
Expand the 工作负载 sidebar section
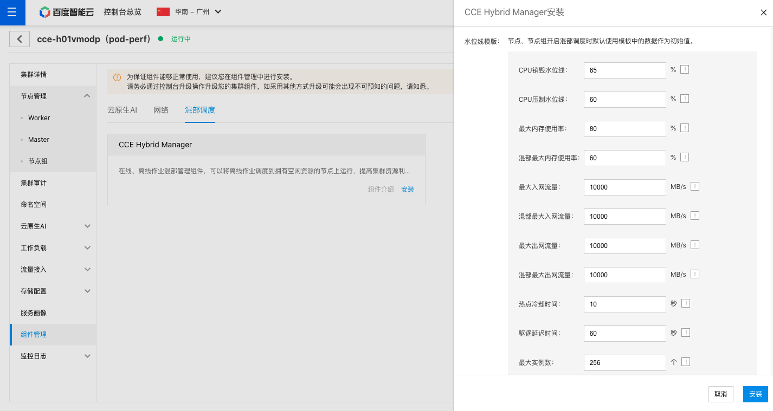tap(87, 247)
